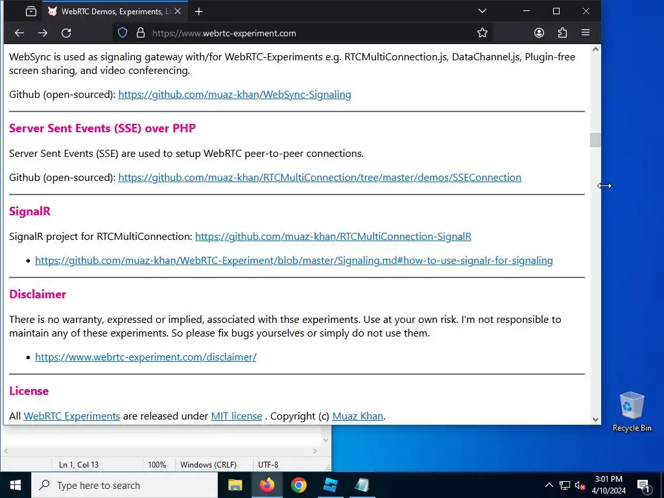
Task: Switch to Firefox on the taskbar
Action: click(x=267, y=485)
